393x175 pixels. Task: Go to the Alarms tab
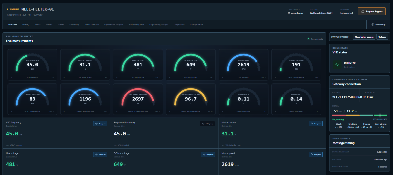tap(49, 25)
